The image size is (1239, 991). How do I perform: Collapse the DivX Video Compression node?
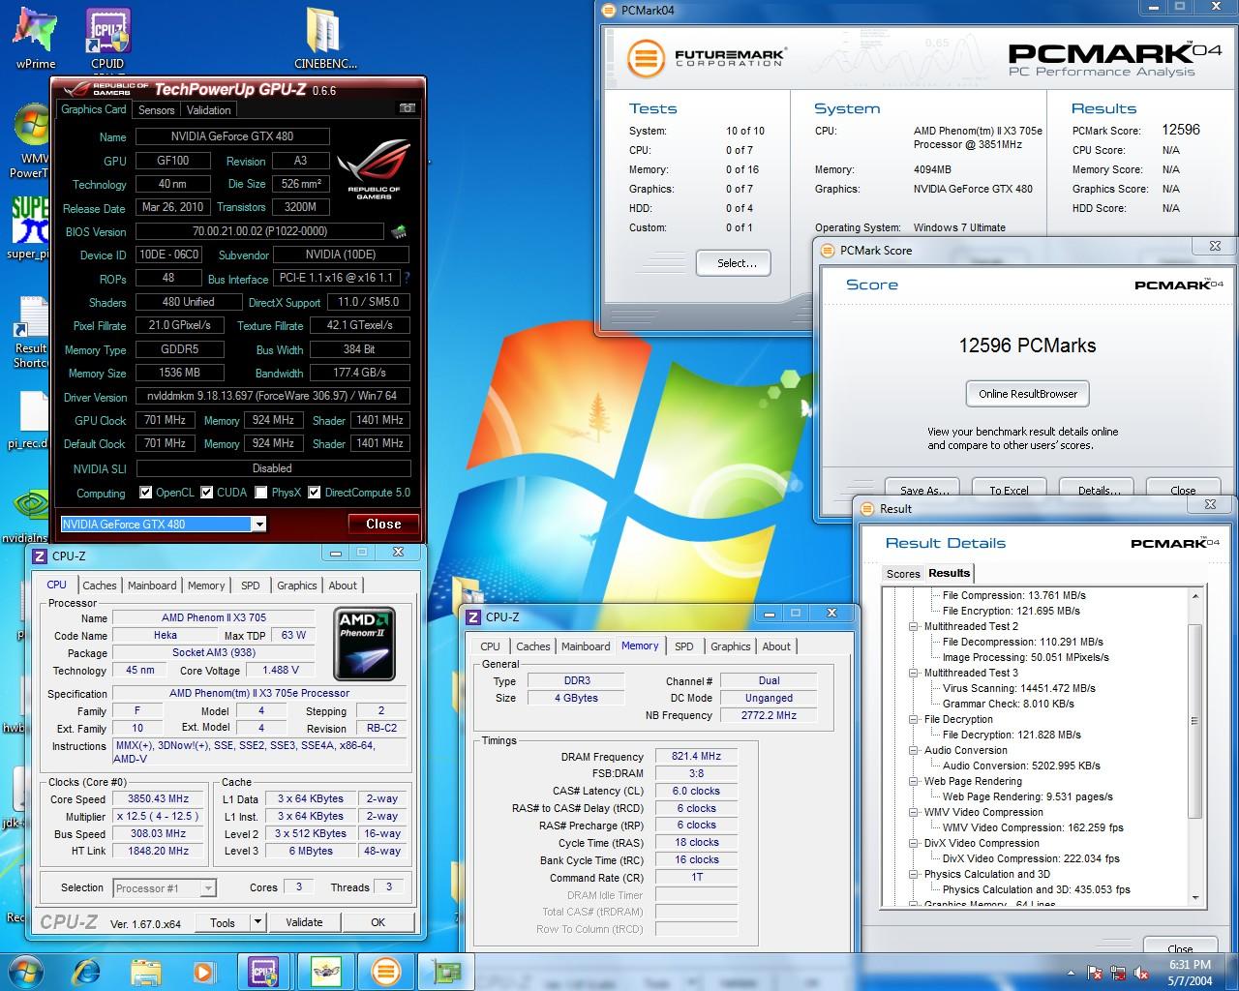point(914,843)
